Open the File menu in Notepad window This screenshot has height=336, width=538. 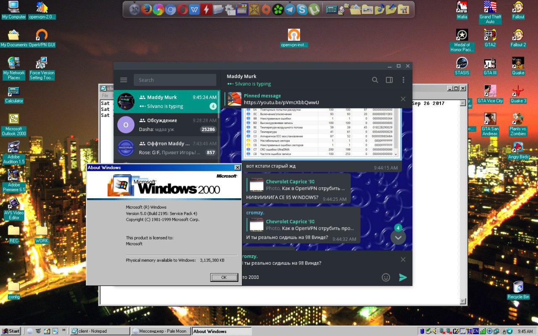tap(105, 96)
